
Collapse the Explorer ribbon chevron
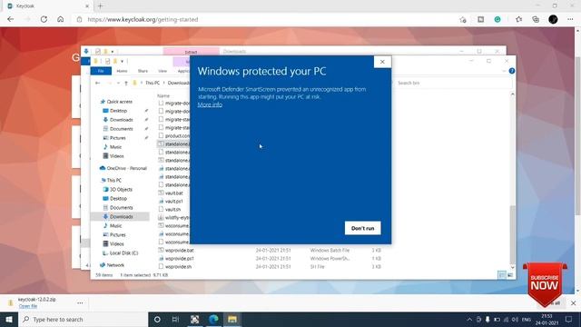(505, 71)
